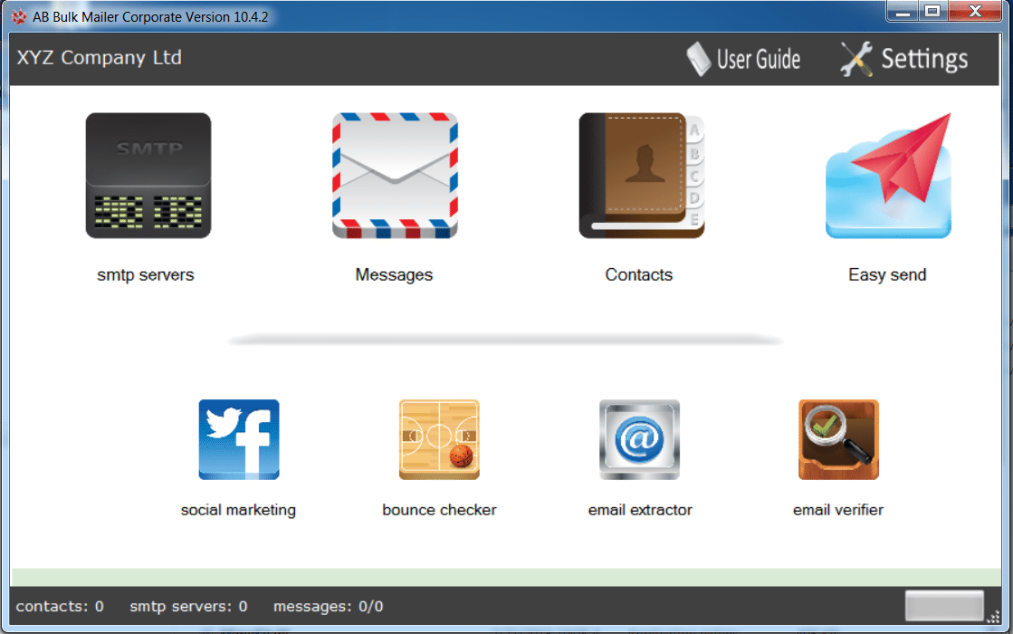Open the Settings text button
The height and width of the screenshot is (634, 1013).
click(924, 59)
